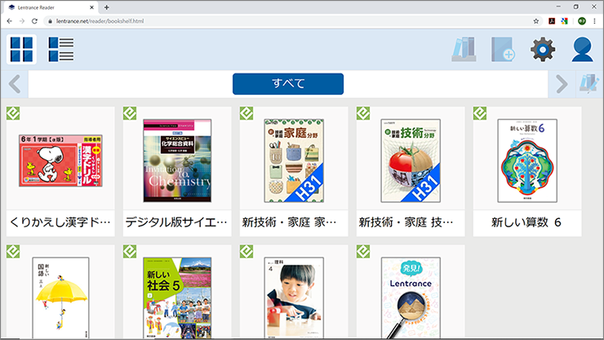Click title text くりかえし漢字ド…
The image size is (604, 340).
(x=60, y=222)
